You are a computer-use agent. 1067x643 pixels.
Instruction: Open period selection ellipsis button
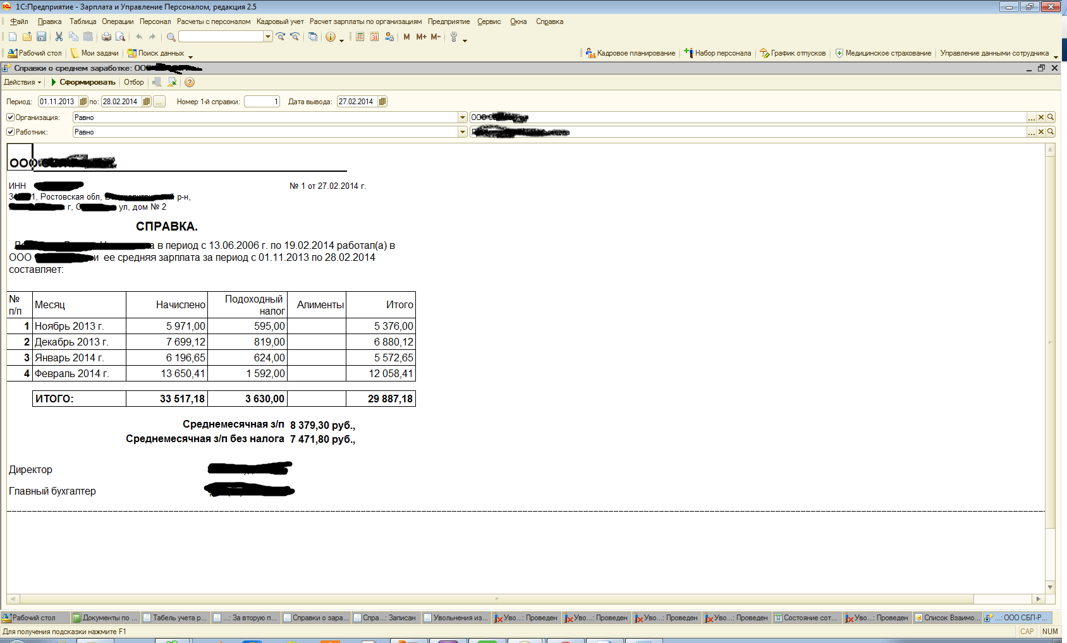pos(159,102)
